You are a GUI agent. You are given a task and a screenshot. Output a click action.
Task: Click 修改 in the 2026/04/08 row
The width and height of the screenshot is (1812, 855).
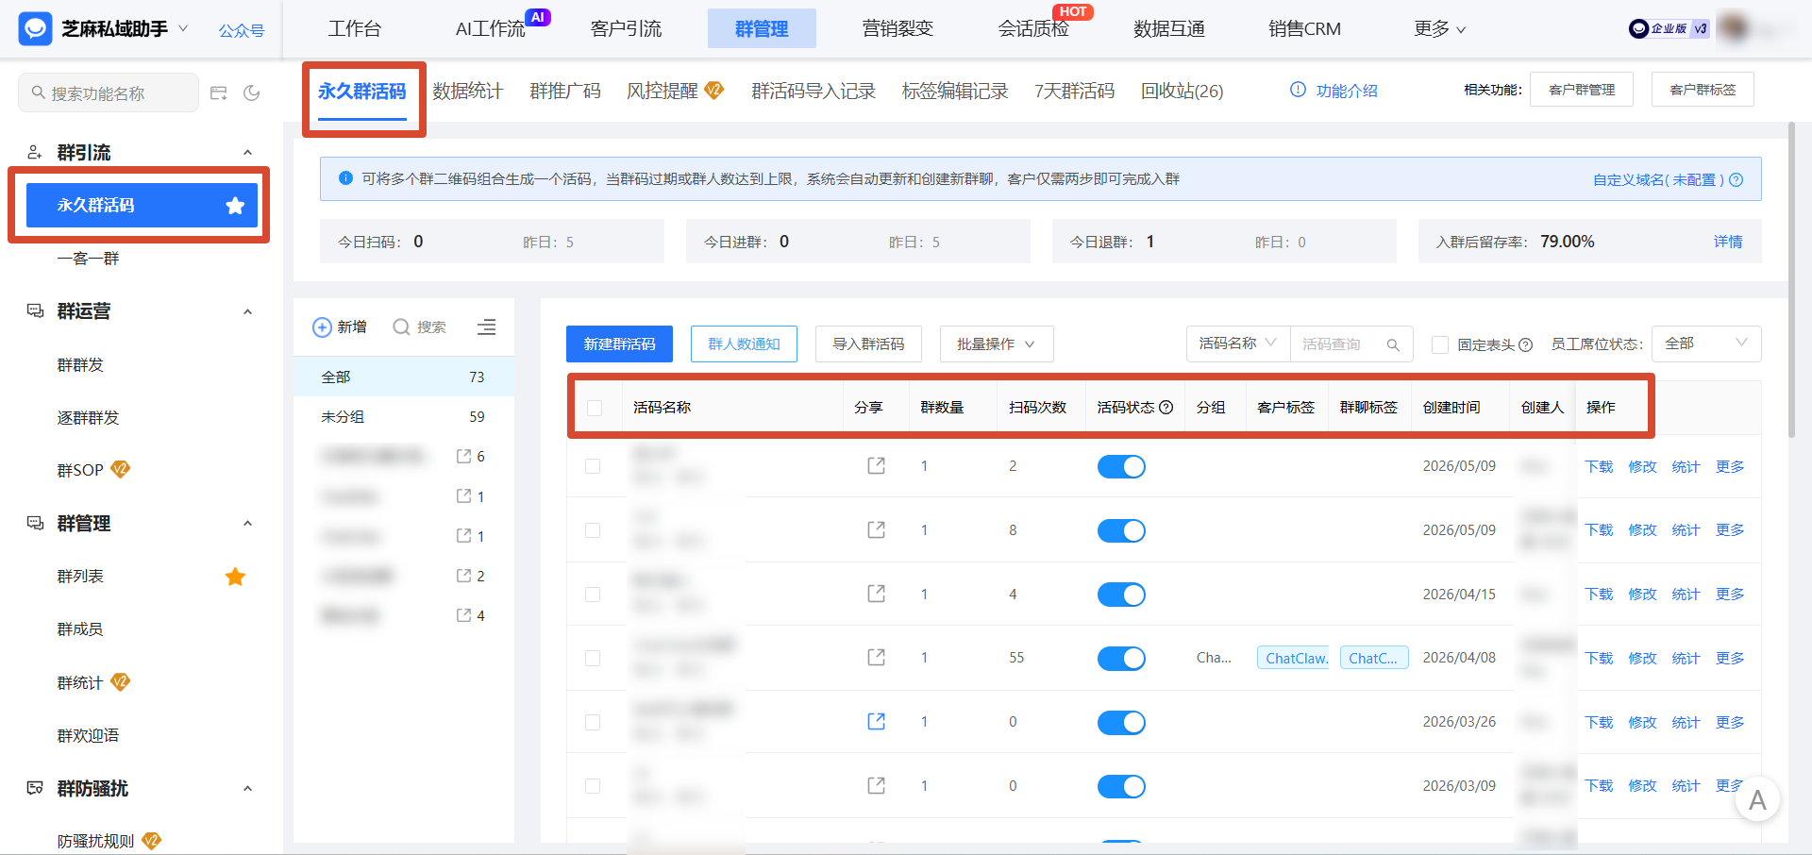tap(1642, 658)
